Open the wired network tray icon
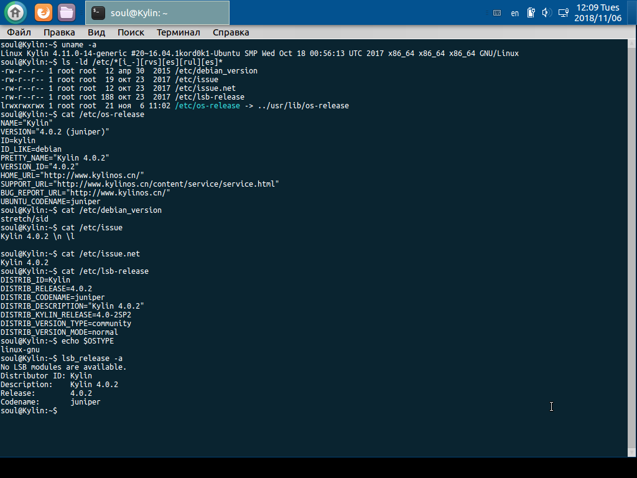The image size is (637, 478). (564, 13)
